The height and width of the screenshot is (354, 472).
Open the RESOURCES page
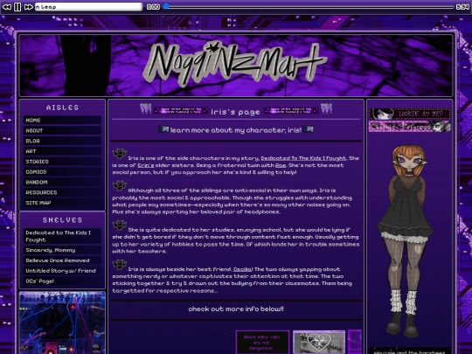(x=62, y=192)
